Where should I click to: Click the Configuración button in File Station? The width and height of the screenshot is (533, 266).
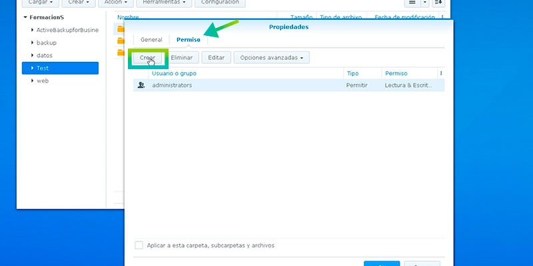(x=220, y=3)
